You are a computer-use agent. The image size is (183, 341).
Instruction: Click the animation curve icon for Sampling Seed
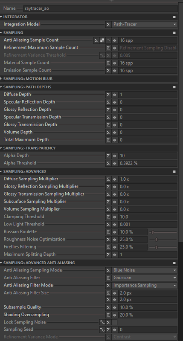point(102,329)
